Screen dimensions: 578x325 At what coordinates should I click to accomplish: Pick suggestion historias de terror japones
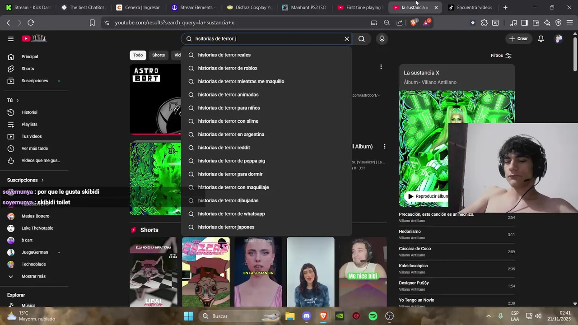266,227
